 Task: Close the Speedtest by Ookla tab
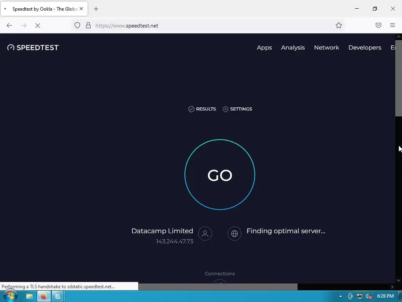point(81,9)
